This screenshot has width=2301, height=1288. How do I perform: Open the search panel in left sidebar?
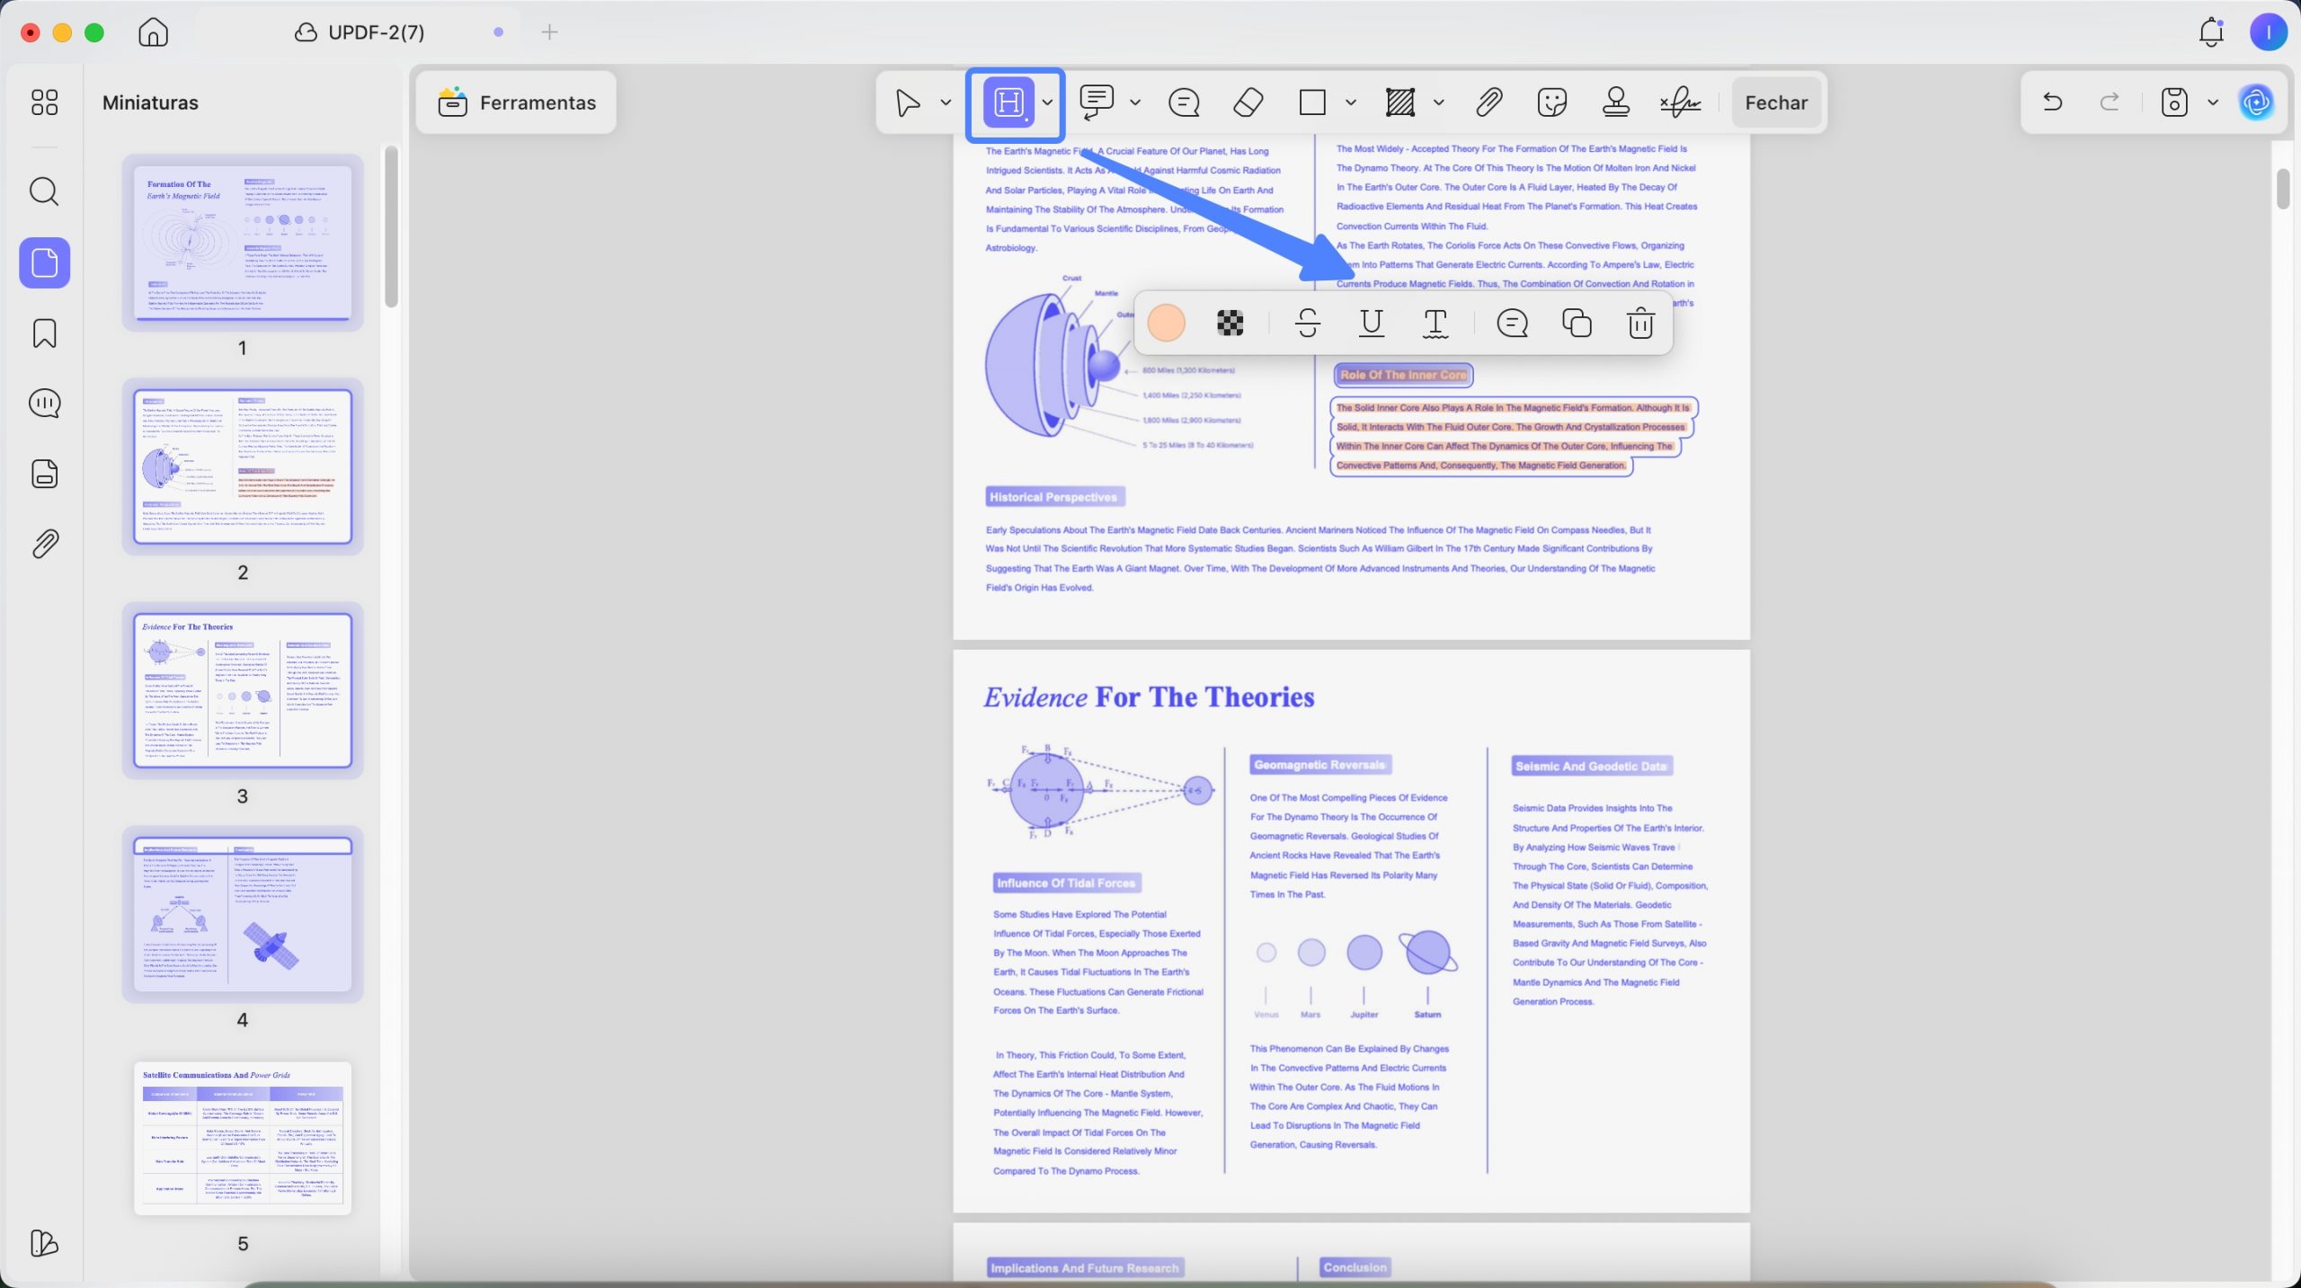pyautogui.click(x=44, y=191)
